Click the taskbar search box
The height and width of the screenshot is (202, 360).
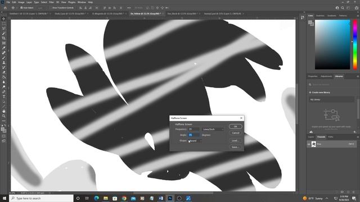(x=41, y=198)
